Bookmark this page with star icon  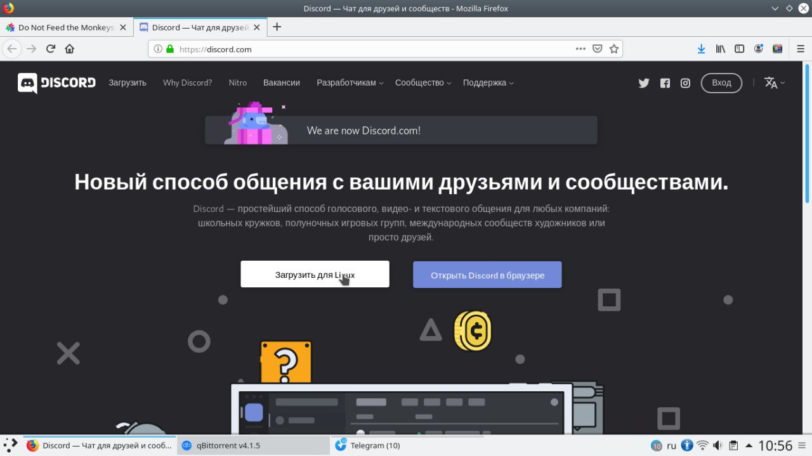point(614,49)
